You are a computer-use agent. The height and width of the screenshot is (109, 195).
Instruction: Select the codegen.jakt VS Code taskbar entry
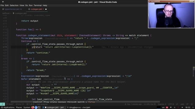(54, 107)
